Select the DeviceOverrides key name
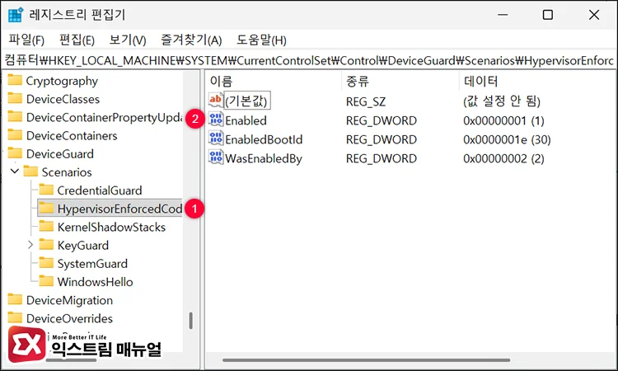 (69, 318)
